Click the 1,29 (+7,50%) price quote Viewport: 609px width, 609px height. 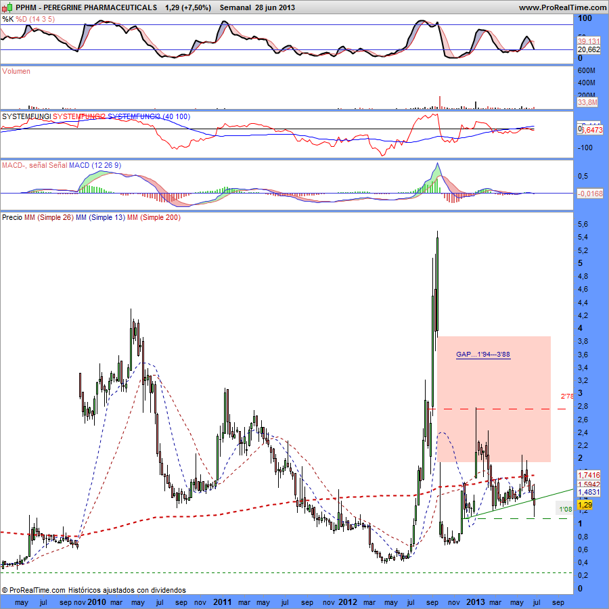[188, 7]
